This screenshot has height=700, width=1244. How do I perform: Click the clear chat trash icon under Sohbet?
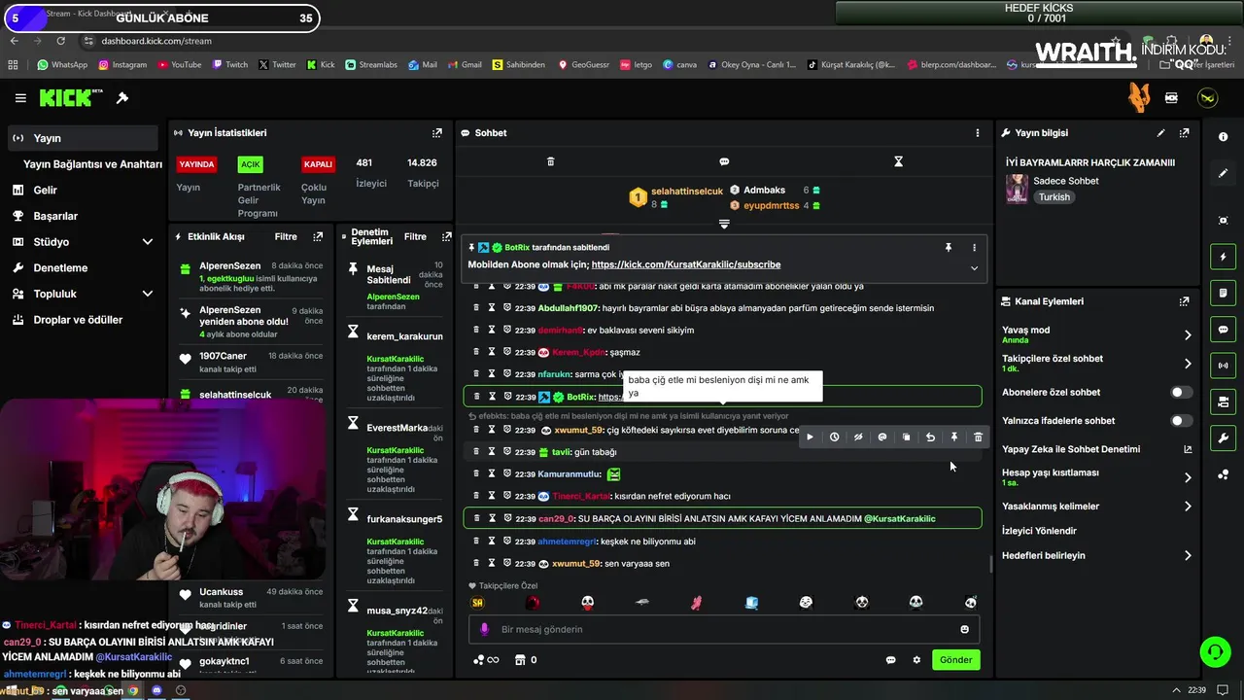[x=550, y=161]
